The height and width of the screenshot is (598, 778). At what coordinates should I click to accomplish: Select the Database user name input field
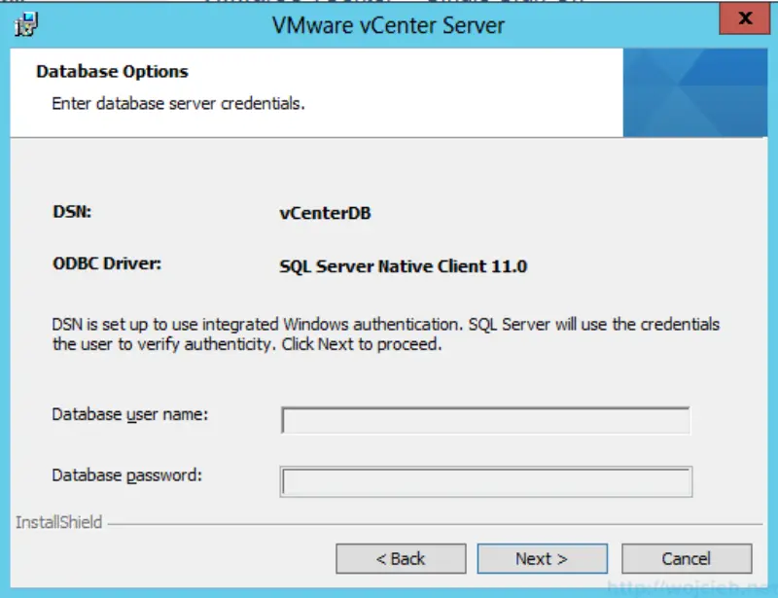click(483, 414)
